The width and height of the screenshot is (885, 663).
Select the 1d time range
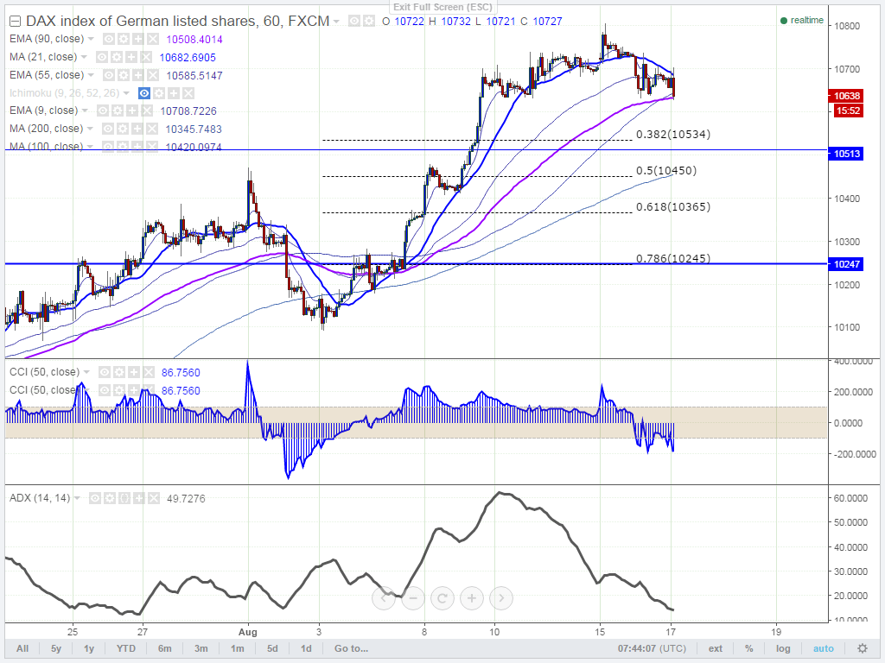[306, 648]
